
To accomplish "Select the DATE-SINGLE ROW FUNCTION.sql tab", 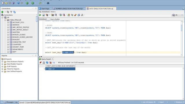I will coord(101,9).
